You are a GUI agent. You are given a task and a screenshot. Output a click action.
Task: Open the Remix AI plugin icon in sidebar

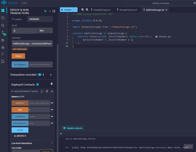tap(3, 11)
